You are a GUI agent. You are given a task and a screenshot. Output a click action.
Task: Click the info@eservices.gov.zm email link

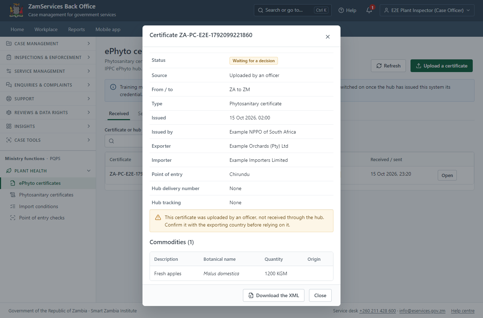(x=422, y=311)
